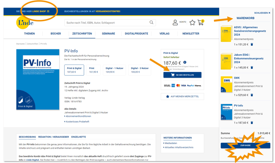Click the Mastercard payment logo
Viewport: 275px width, 163px height.
click(178, 85)
